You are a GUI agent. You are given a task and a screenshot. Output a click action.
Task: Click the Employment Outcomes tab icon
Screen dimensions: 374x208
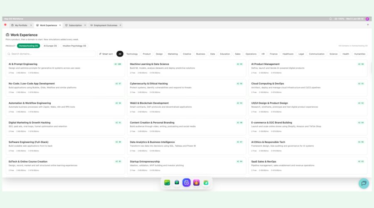tap(91, 25)
